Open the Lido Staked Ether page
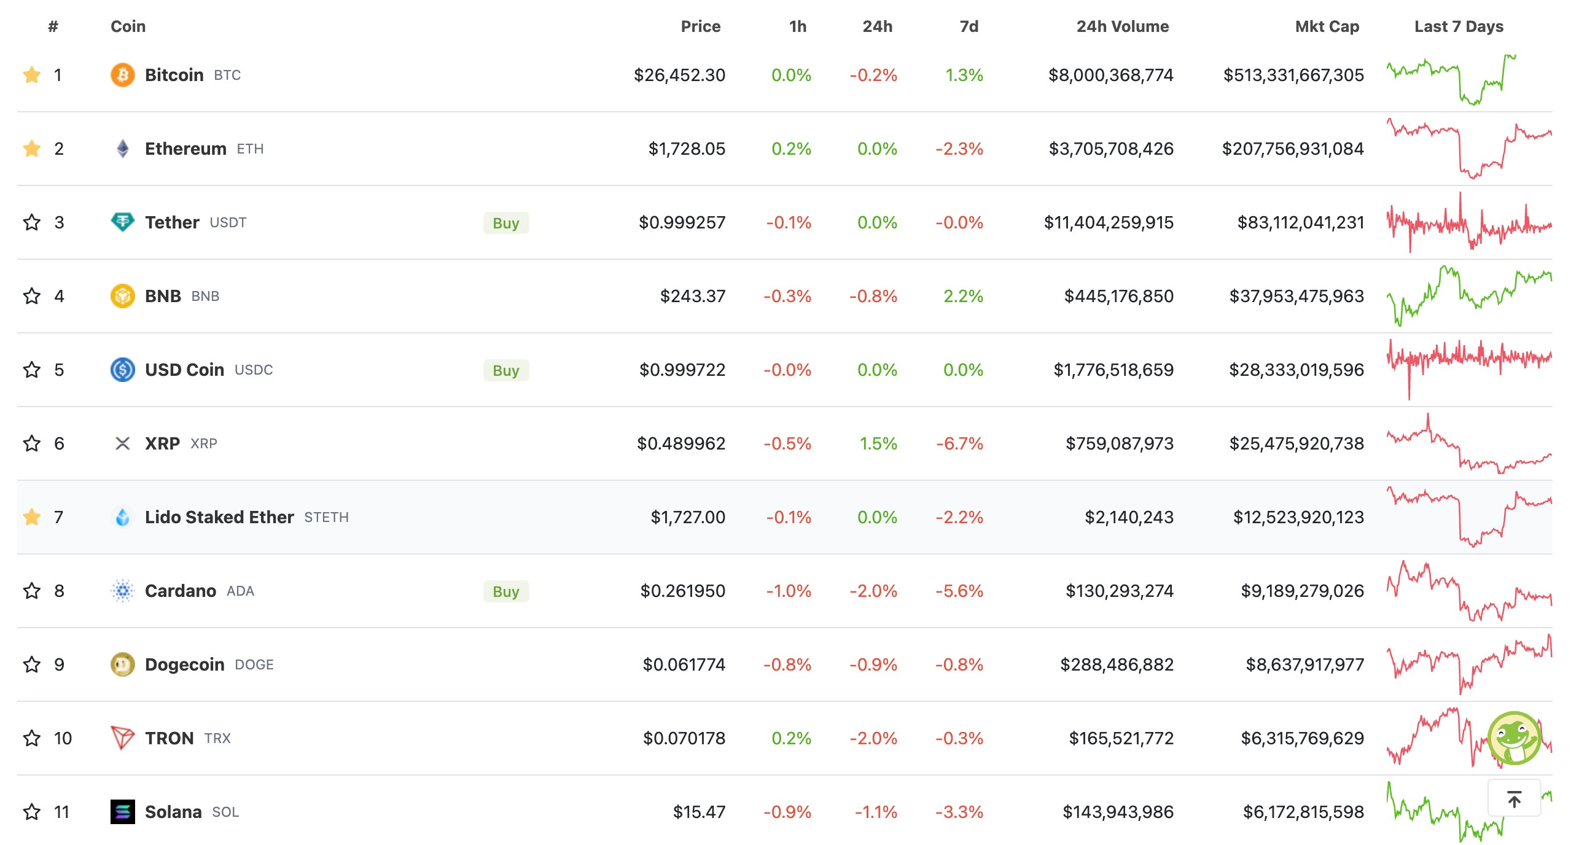This screenshot has width=1571, height=845. [x=219, y=517]
